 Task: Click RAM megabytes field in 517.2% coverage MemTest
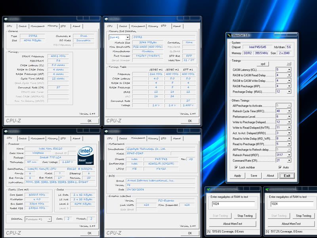[x=292, y=204]
